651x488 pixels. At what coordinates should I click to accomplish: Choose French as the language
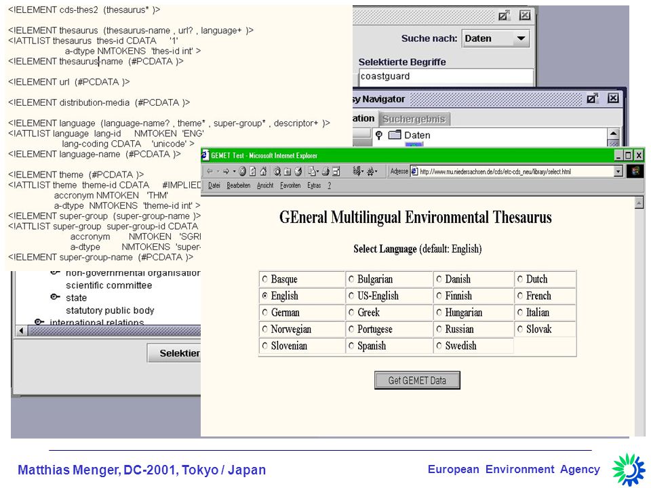pos(520,296)
